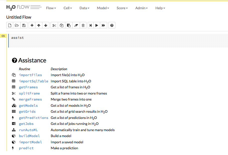228x155 pixels.
Task: Delete the cell with the trash icon
Action: click(83, 25)
